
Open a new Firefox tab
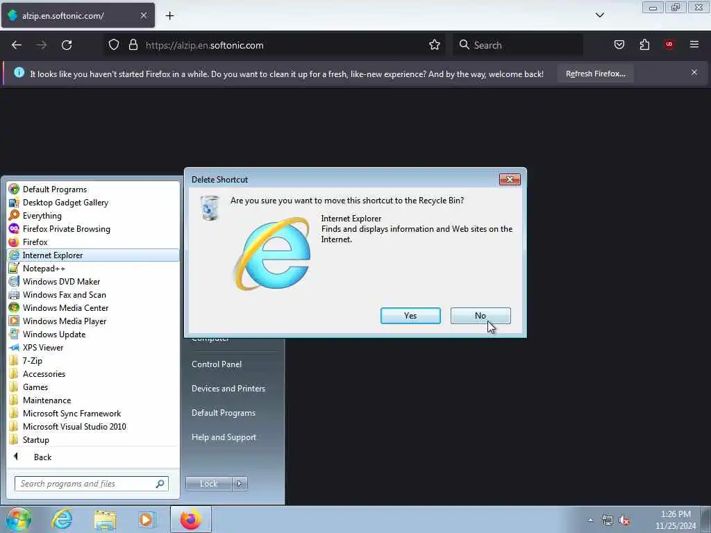click(x=169, y=16)
